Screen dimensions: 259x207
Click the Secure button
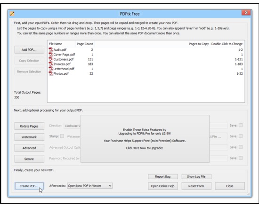[x=29, y=159]
